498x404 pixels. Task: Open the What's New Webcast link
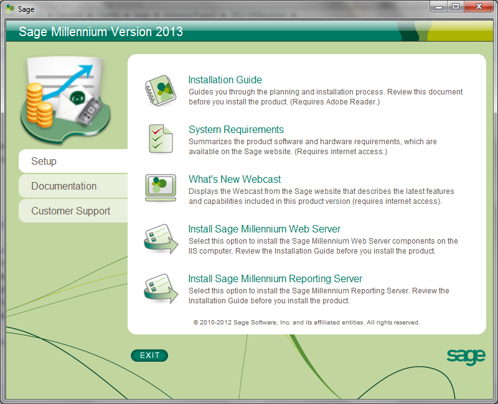click(235, 179)
